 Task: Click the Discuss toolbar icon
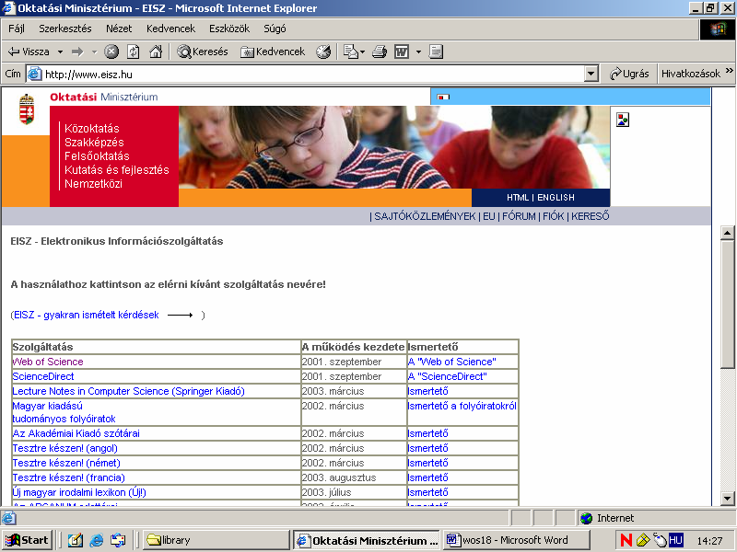[x=436, y=52]
